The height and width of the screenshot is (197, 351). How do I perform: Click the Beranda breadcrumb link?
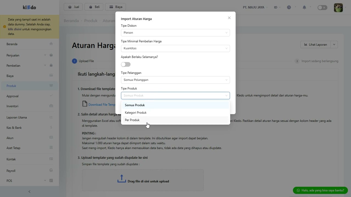click(71, 21)
